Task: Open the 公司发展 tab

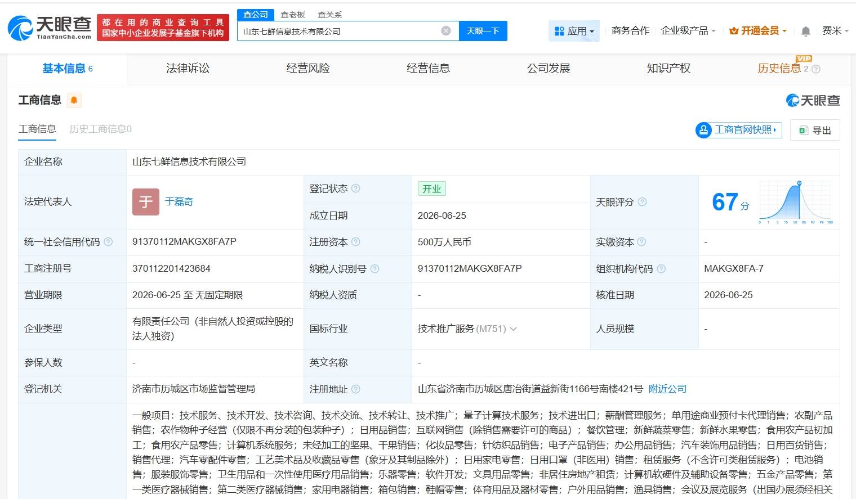Action: tap(549, 69)
